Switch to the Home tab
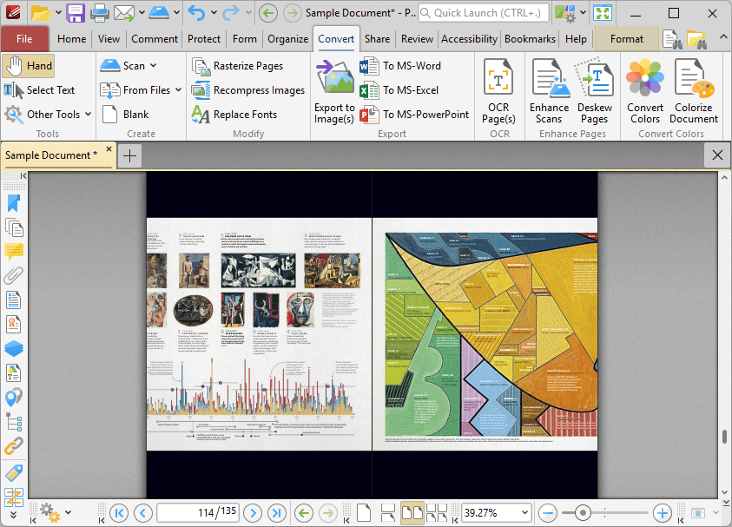 point(71,39)
